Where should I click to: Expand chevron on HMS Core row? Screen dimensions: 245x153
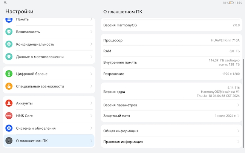click(x=91, y=116)
